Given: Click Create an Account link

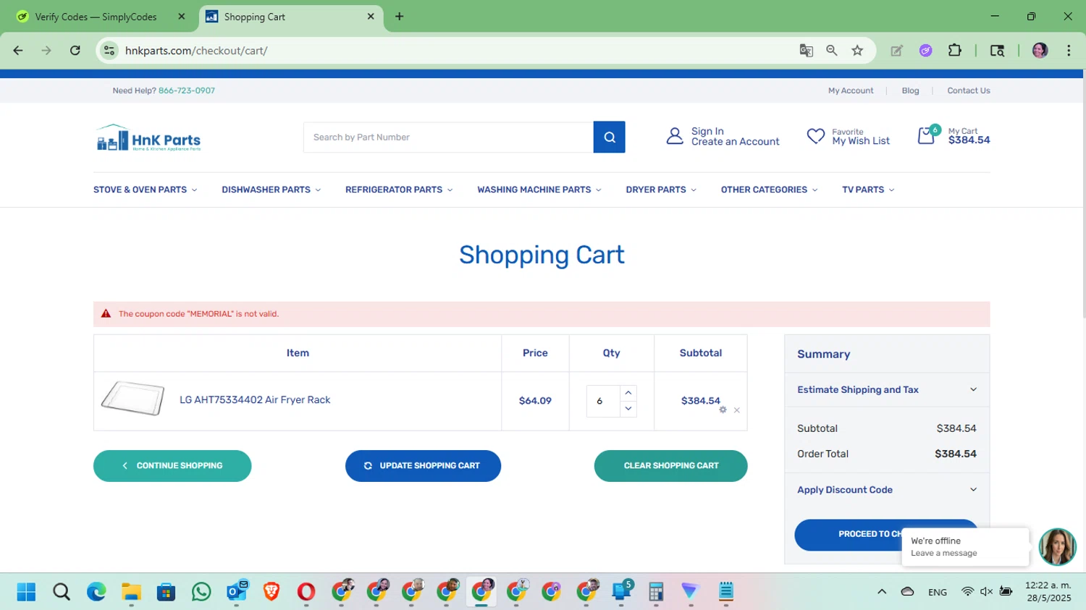Looking at the screenshot, I should pyautogui.click(x=735, y=142).
